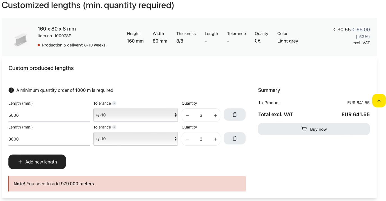This screenshot has height=201, width=386.
Task: Increase quantity for the 5000 mm length
Action: pos(215,115)
